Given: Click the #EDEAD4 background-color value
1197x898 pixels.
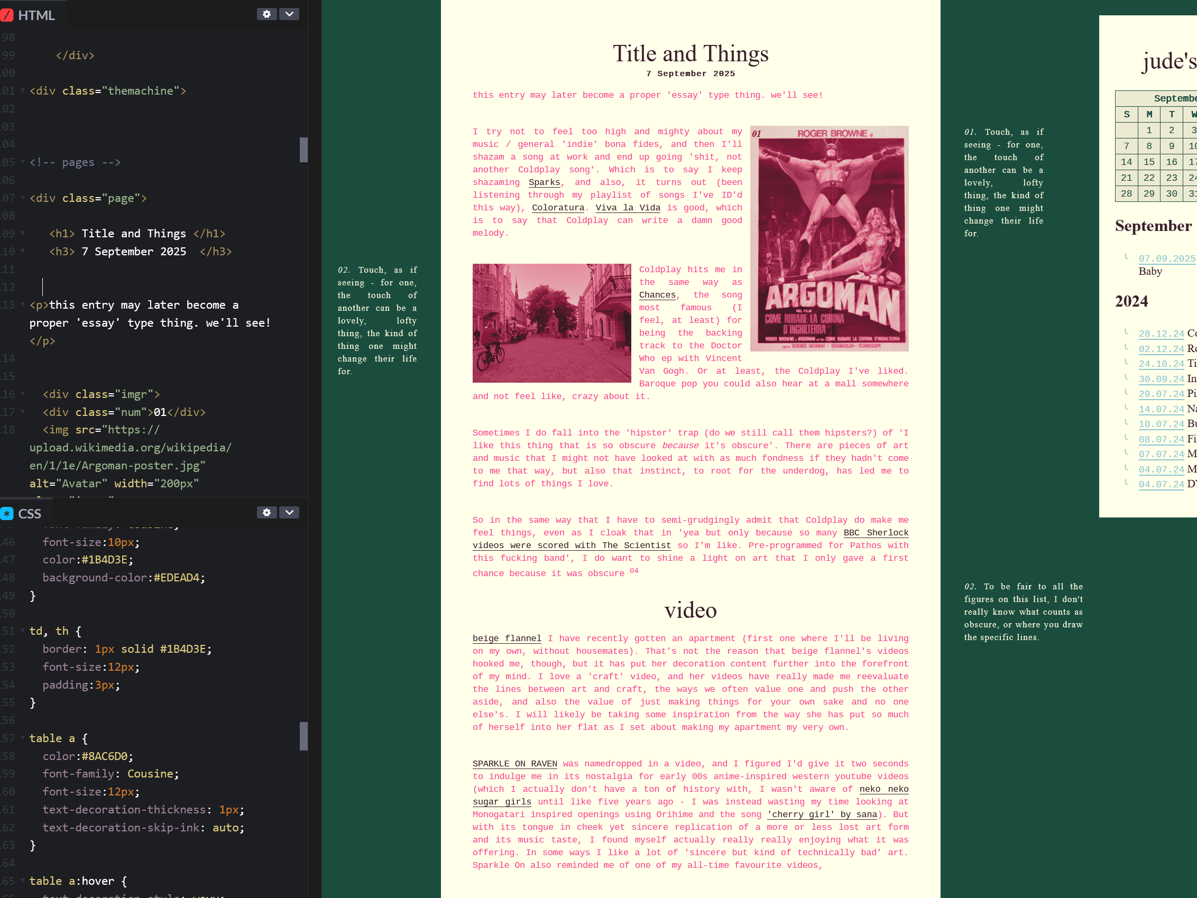Looking at the screenshot, I should (177, 578).
